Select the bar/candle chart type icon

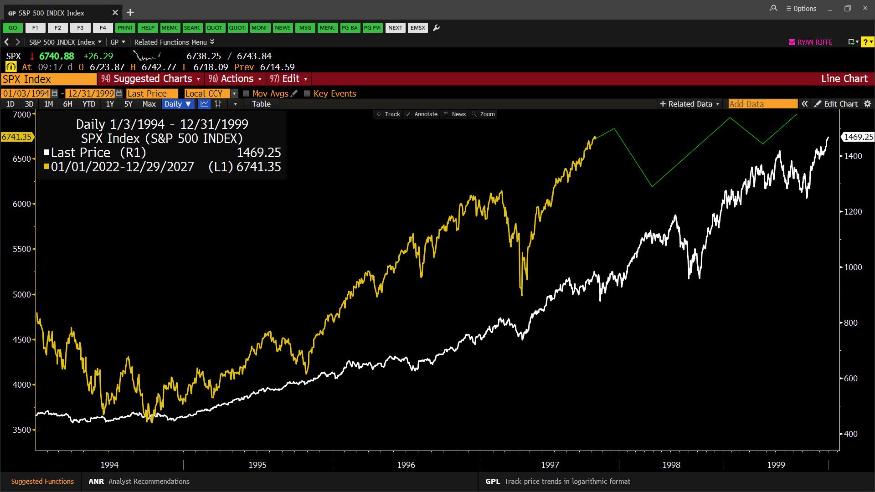(218, 104)
